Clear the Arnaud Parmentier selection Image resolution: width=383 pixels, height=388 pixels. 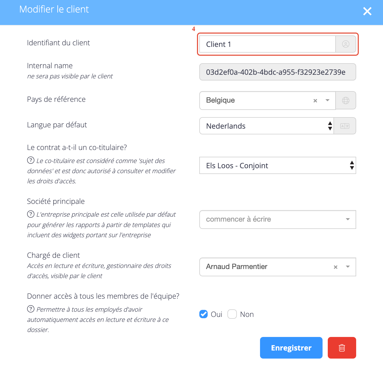point(336,267)
